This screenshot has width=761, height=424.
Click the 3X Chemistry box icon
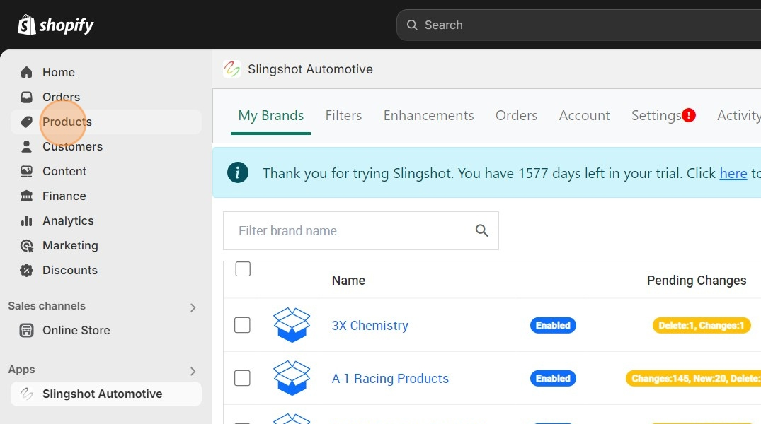coord(292,325)
